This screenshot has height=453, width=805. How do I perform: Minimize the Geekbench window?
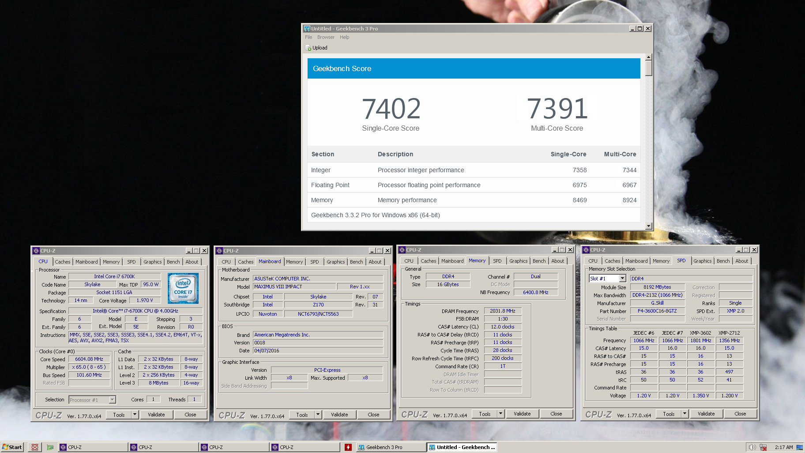point(632,29)
